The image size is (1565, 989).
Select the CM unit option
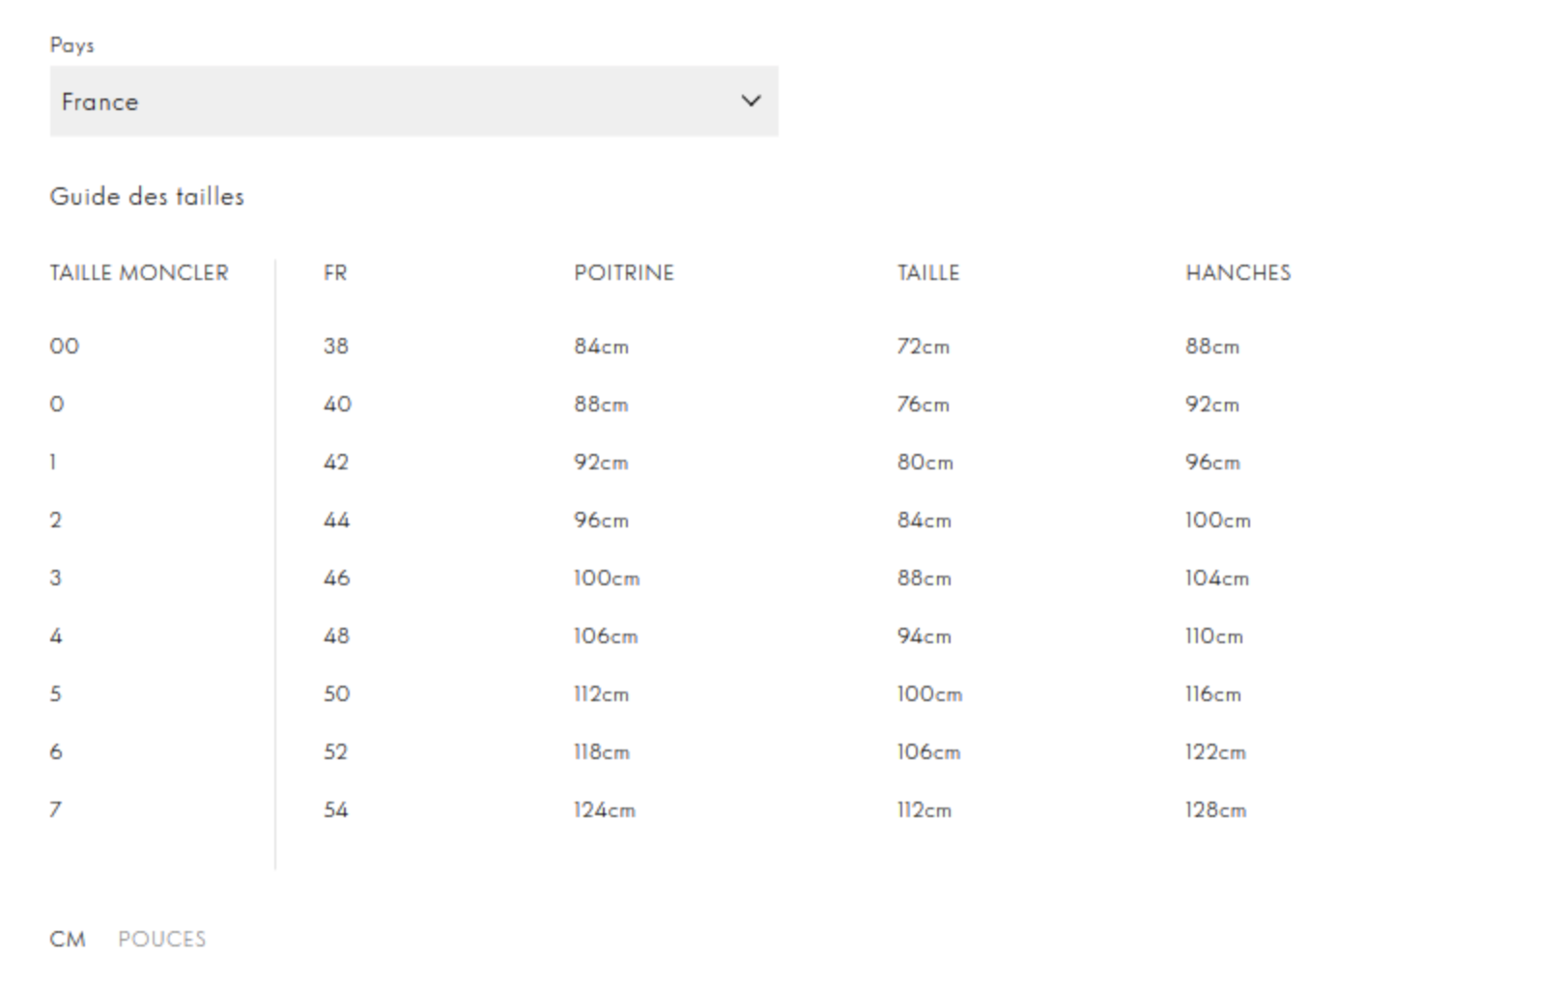pyautogui.click(x=68, y=939)
